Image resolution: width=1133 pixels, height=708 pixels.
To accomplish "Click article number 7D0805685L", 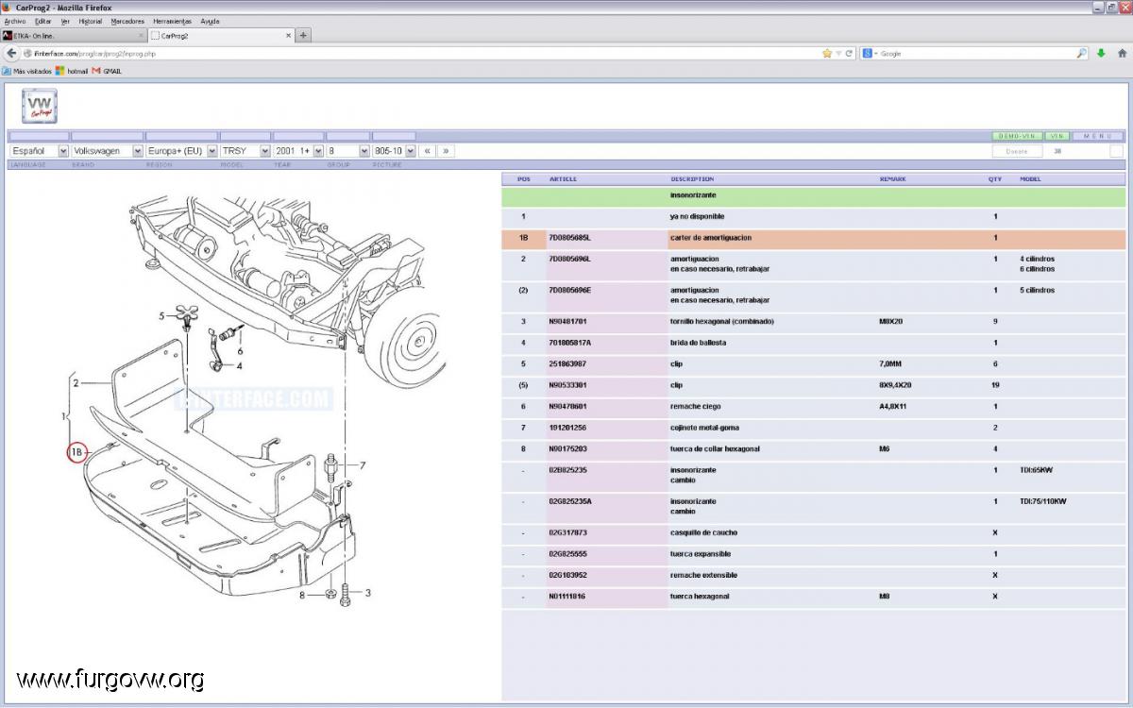I will (569, 238).
